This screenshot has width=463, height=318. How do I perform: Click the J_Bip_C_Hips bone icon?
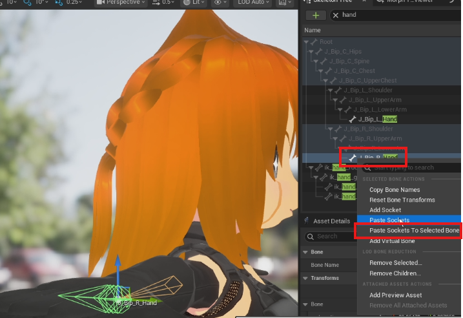319,52
